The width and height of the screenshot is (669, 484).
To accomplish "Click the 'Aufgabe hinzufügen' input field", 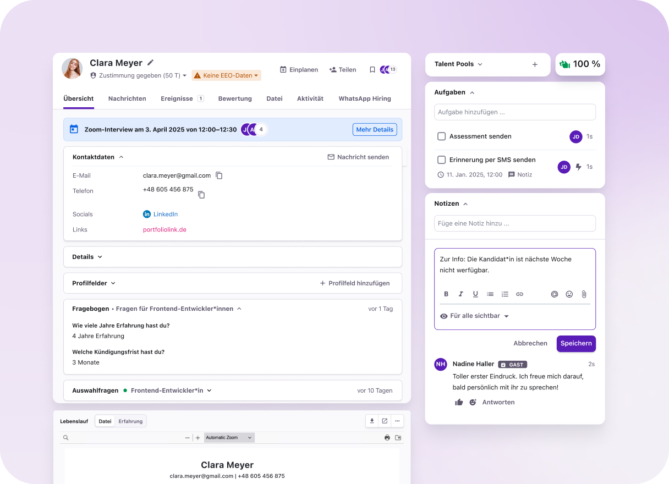I will [514, 112].
